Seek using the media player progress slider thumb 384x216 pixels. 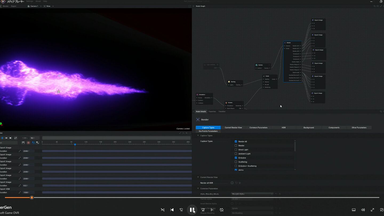(32, 198)
